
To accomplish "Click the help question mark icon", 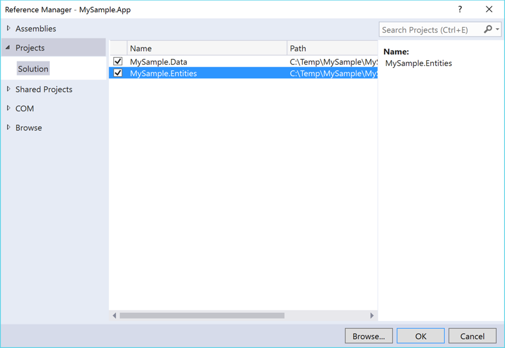I will click(x=460, y=10).
